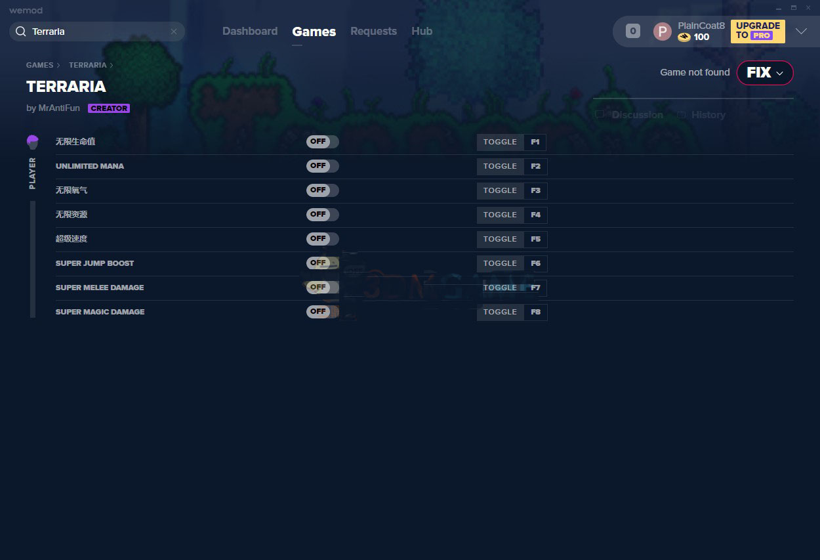This screenshot has width=820, height=560.
Task: Select the purple Player category icon
Action: tap(33, 142)
